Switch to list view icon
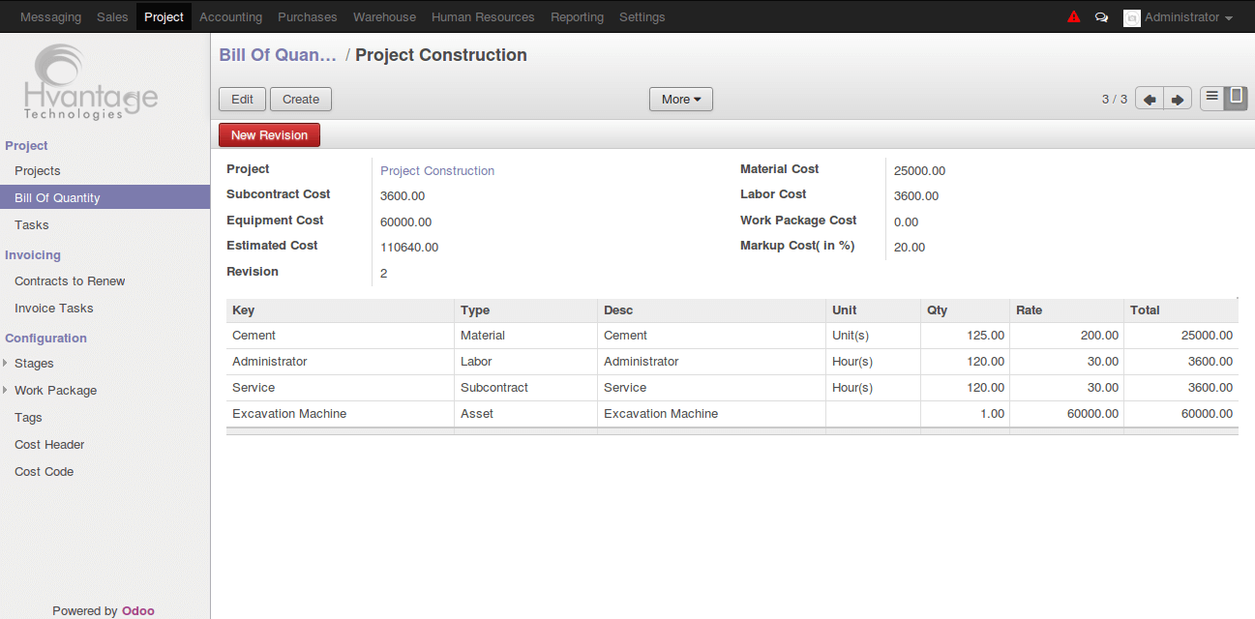The height and width of the screenshot is (619, 1255). 1211,98
